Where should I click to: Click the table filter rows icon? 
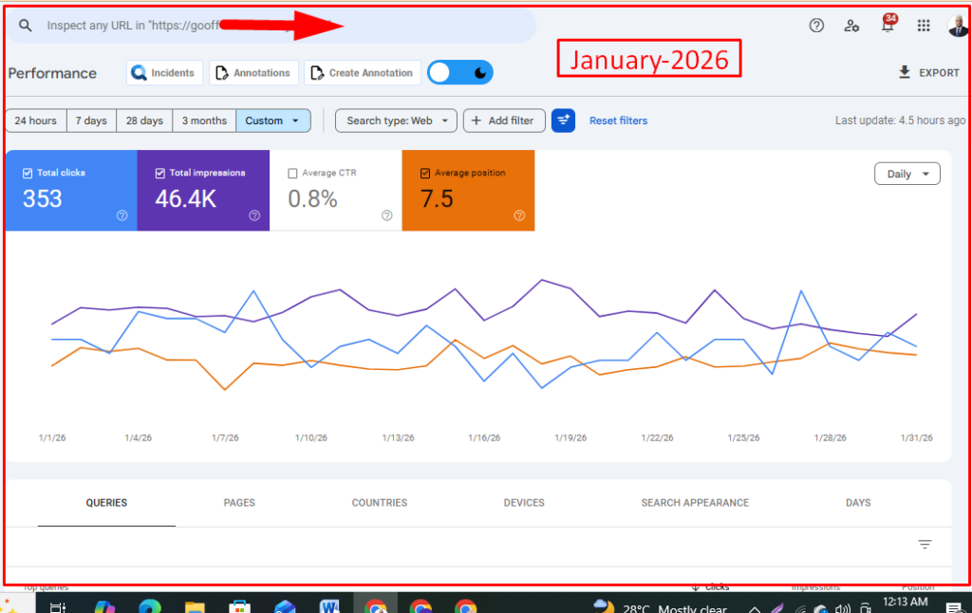925,545
